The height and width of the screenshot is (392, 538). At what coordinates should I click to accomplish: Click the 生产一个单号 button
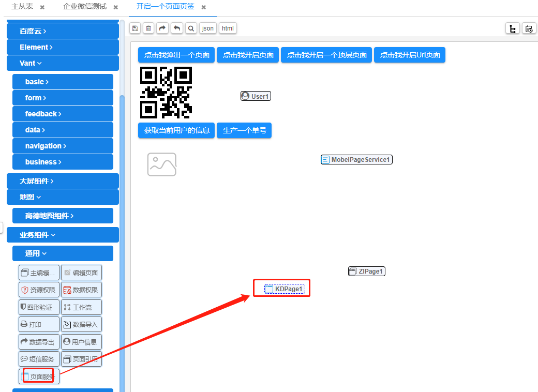[244, 130]
